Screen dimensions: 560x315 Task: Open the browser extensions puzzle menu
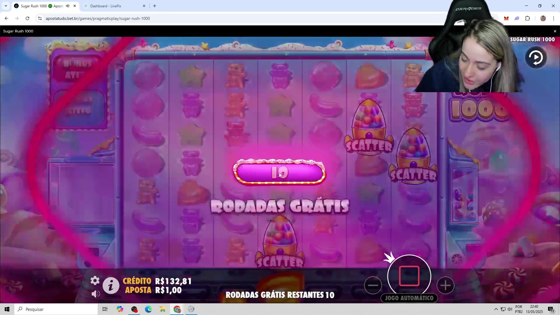click(527, 18)
